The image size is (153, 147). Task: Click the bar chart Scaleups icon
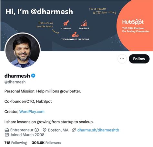[x=84, y=23]
